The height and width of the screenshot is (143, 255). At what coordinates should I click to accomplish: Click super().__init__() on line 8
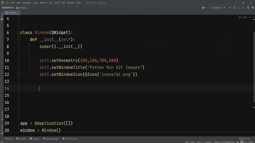[61, 46]
